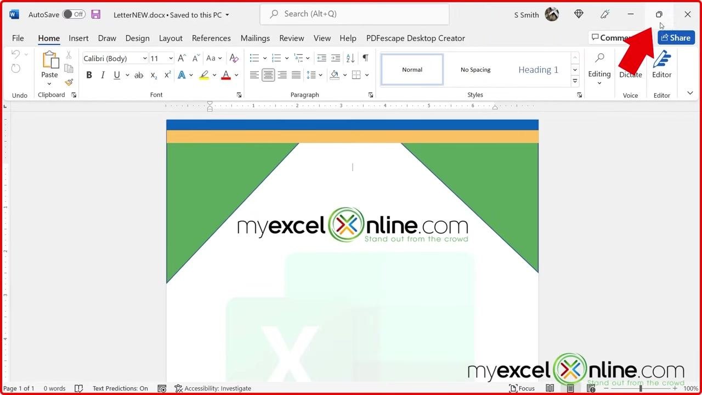The width and height of the screenshot is (702, 395).
Task: Click the Copy icon
Action: 69,69
